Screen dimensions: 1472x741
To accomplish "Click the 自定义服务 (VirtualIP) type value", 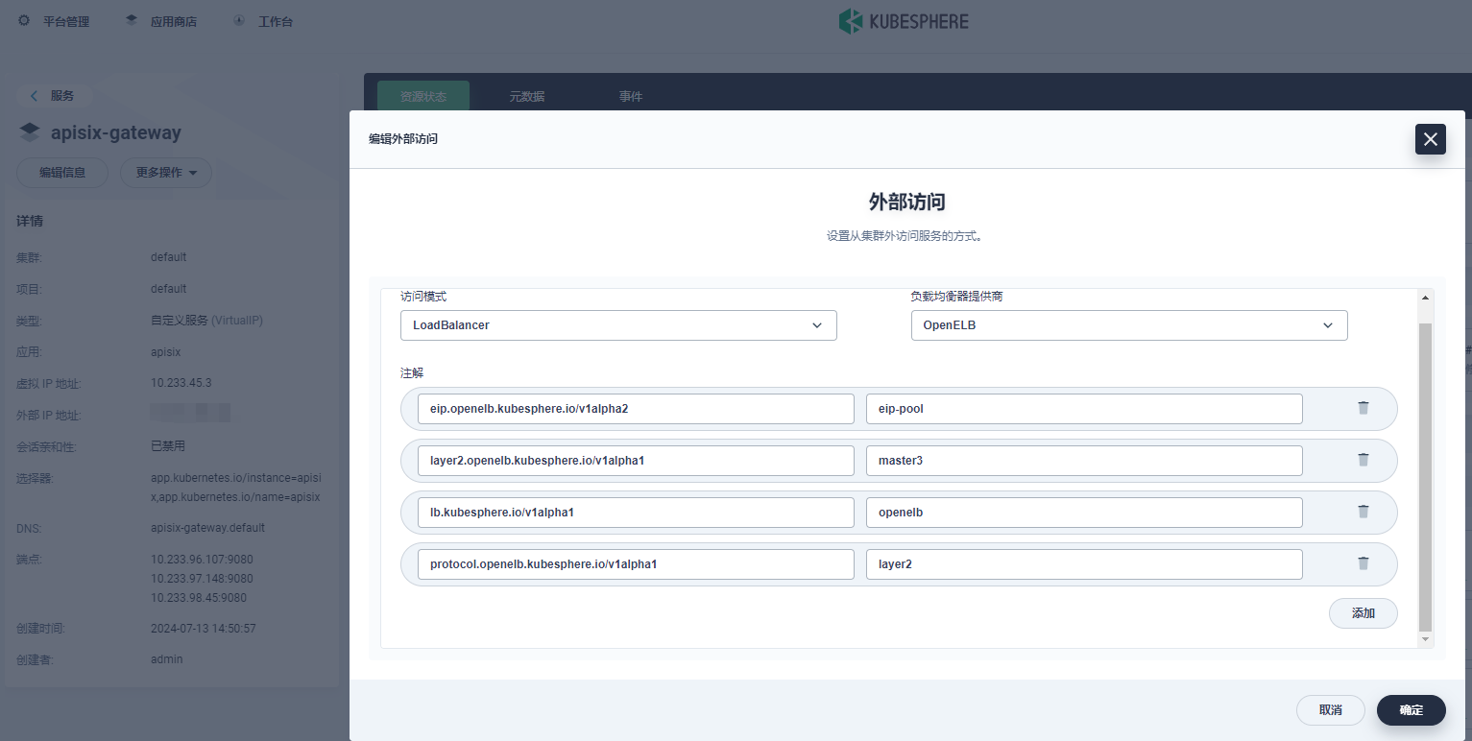I will point(206,320).
